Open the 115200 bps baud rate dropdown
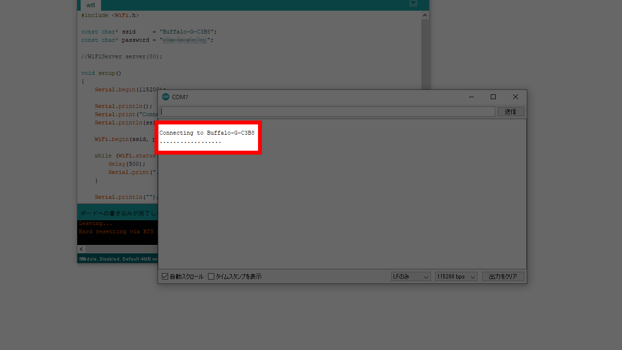 [x=456, y=277]
